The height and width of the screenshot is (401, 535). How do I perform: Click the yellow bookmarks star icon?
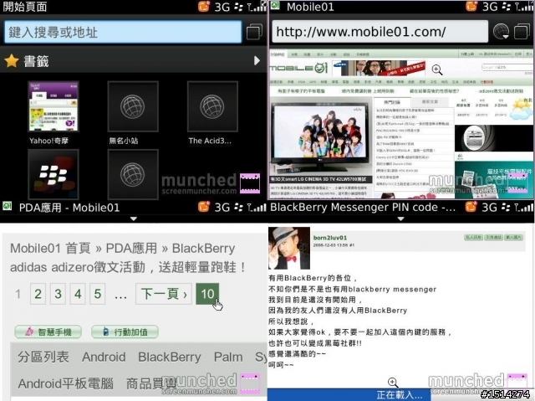[11, 61]
